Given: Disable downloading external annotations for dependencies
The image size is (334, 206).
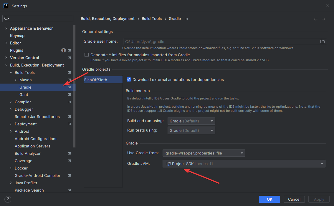Looking at the screenshot, I should click(x=129, y=79).
